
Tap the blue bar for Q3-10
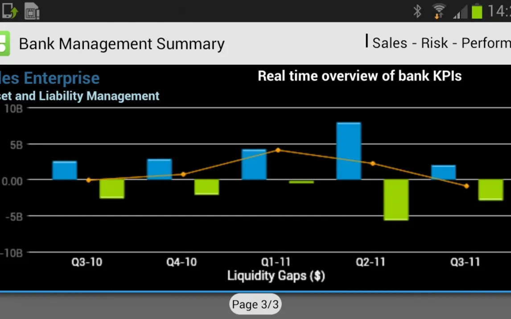(65, 171)
